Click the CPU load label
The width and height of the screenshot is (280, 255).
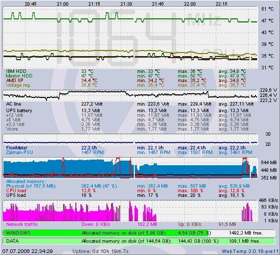16,191
